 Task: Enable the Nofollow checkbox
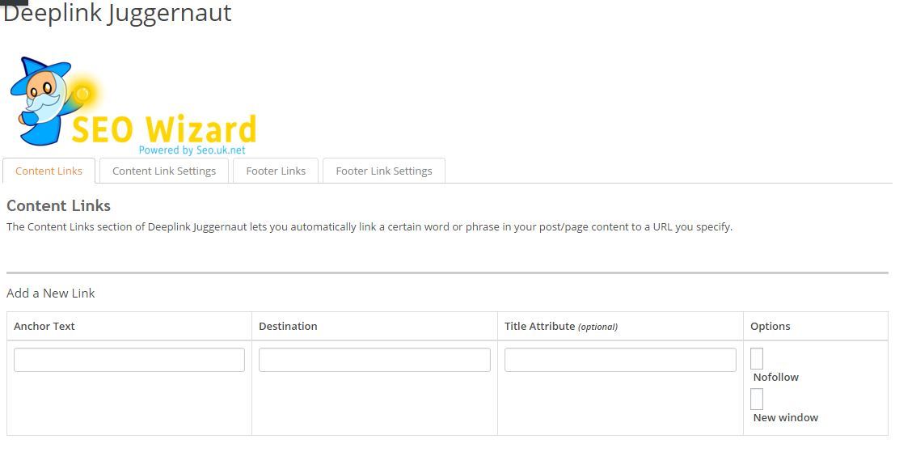click(757, 358)
